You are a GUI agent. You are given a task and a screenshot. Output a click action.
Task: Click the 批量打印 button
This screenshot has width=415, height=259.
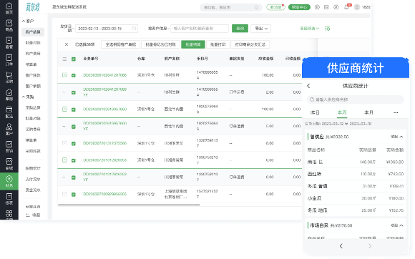point(218,44)
